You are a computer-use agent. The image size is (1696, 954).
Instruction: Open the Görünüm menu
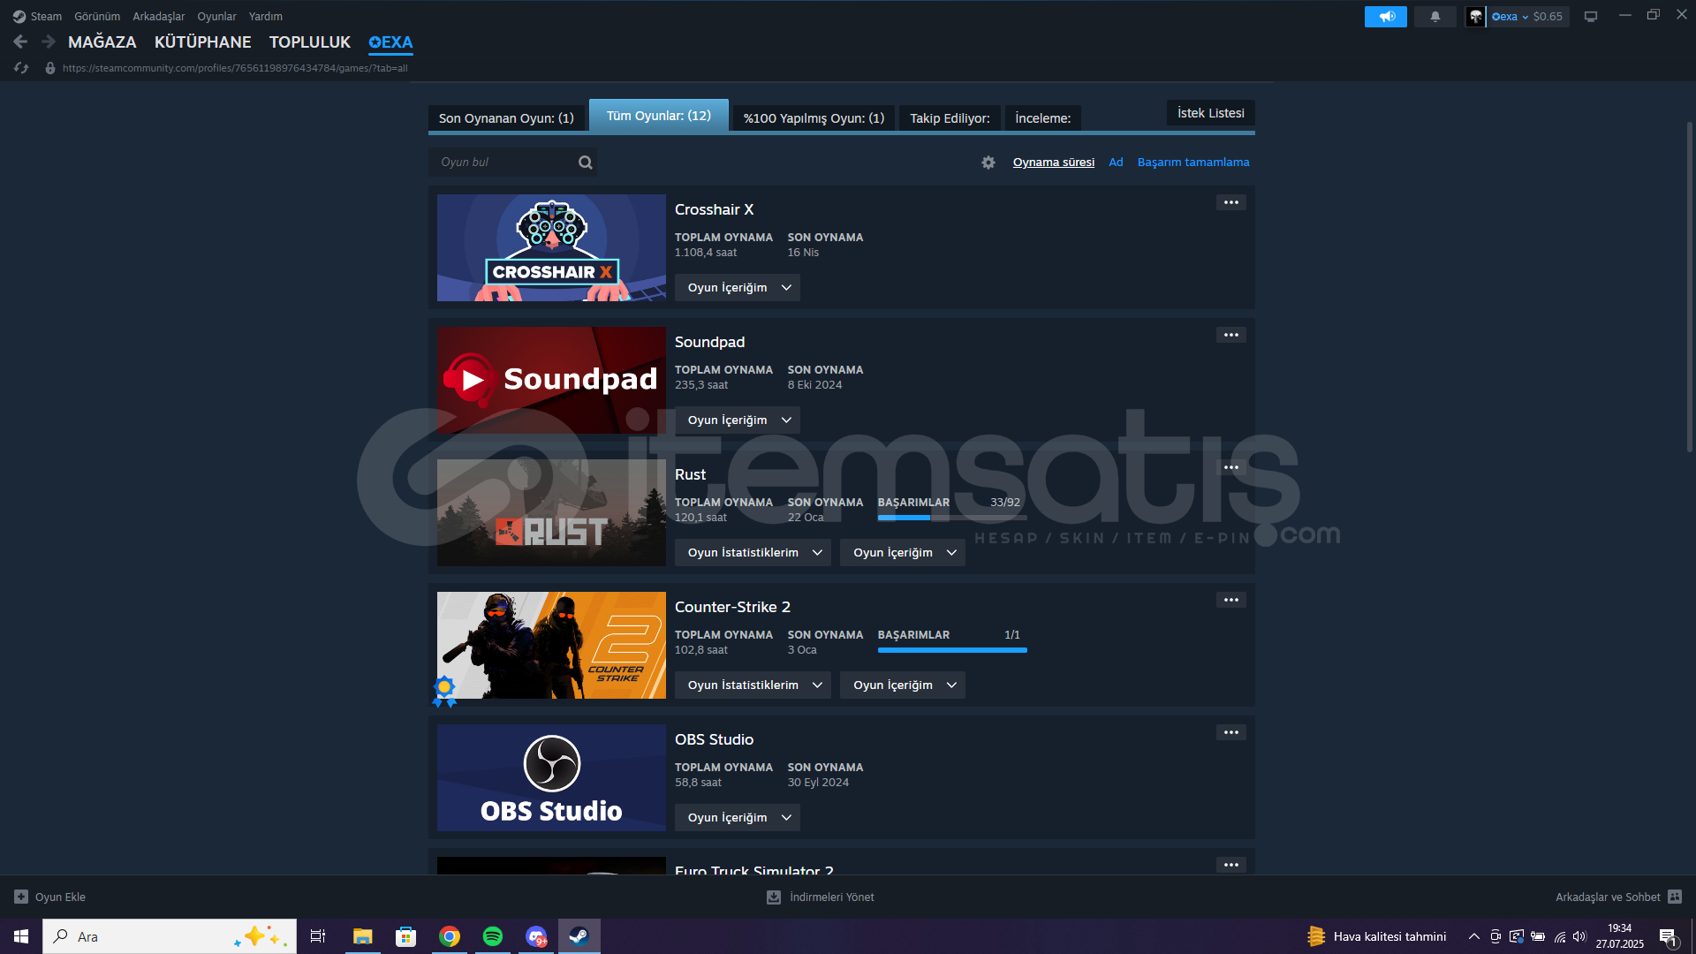click(x=97, y=16)
